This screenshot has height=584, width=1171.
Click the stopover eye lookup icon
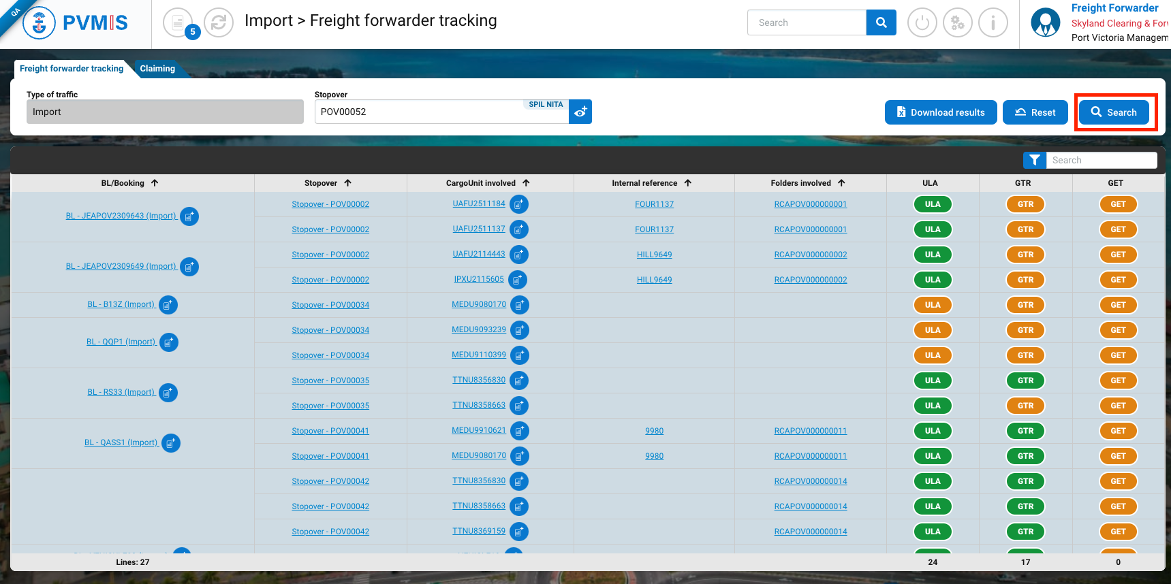(x=580, y=112)
